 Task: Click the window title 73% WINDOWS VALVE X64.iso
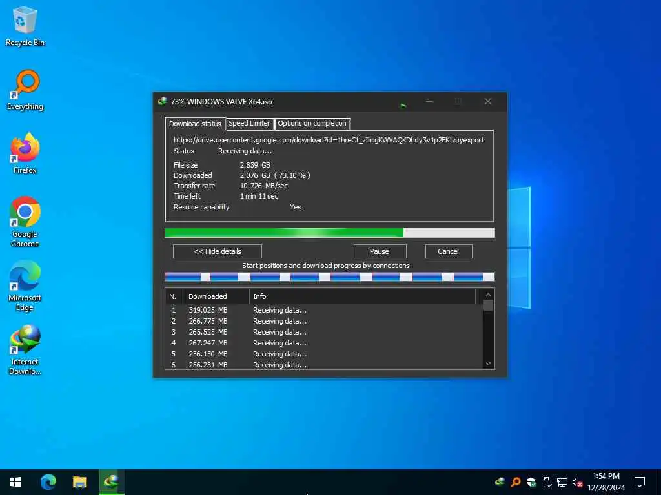pyautogui.click(x=222, y=101)
